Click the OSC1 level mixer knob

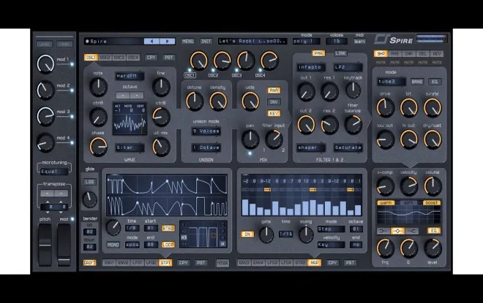(x=198, y=61)
